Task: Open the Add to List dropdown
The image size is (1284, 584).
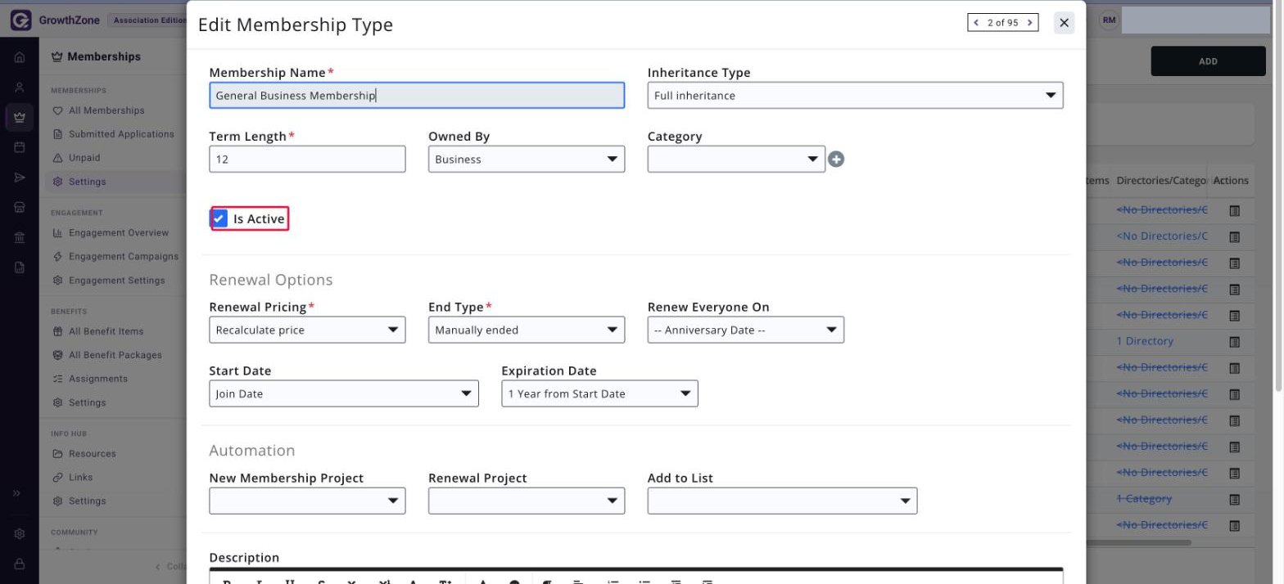Action: [x=782, y=501]
